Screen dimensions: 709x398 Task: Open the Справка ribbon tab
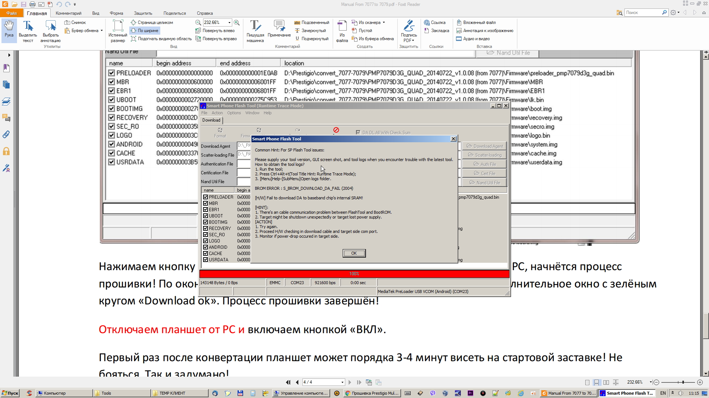205,13
